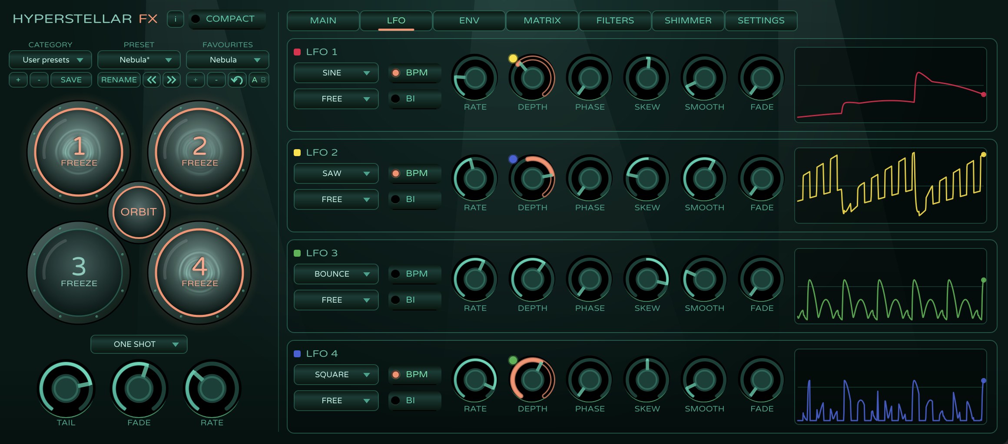The height and width of the screenshot is (444, 1008).
Task: Switch to the MAIN tab
Action: click(323, 21)
